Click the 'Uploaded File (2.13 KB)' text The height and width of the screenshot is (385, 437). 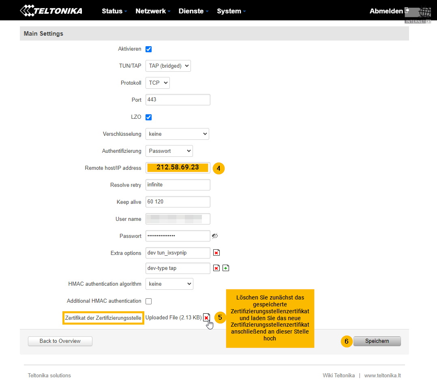[174, 318]
